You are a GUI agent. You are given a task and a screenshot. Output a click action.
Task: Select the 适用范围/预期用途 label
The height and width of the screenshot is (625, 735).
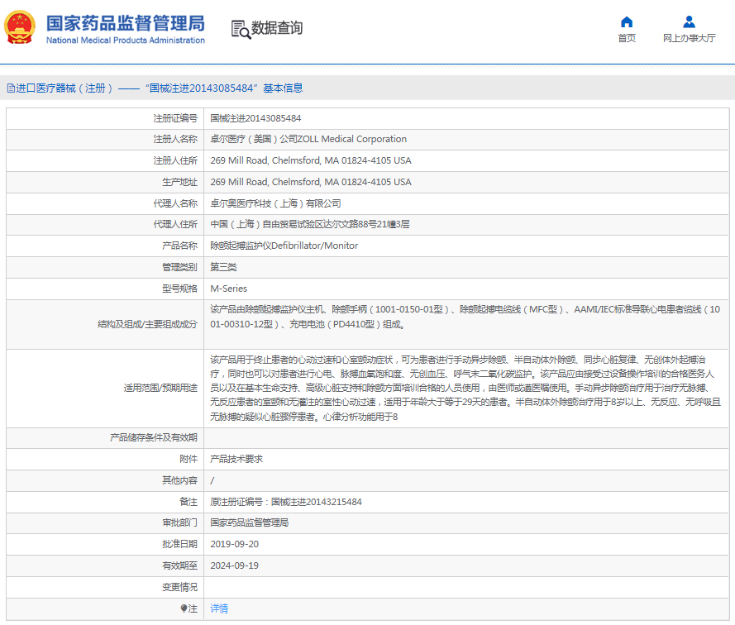(x=160, y=389)
